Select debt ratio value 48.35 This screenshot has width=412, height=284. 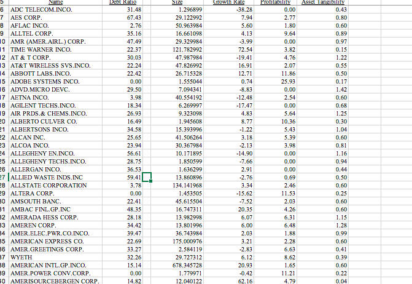pyautogui.click(x=134, y=210)
